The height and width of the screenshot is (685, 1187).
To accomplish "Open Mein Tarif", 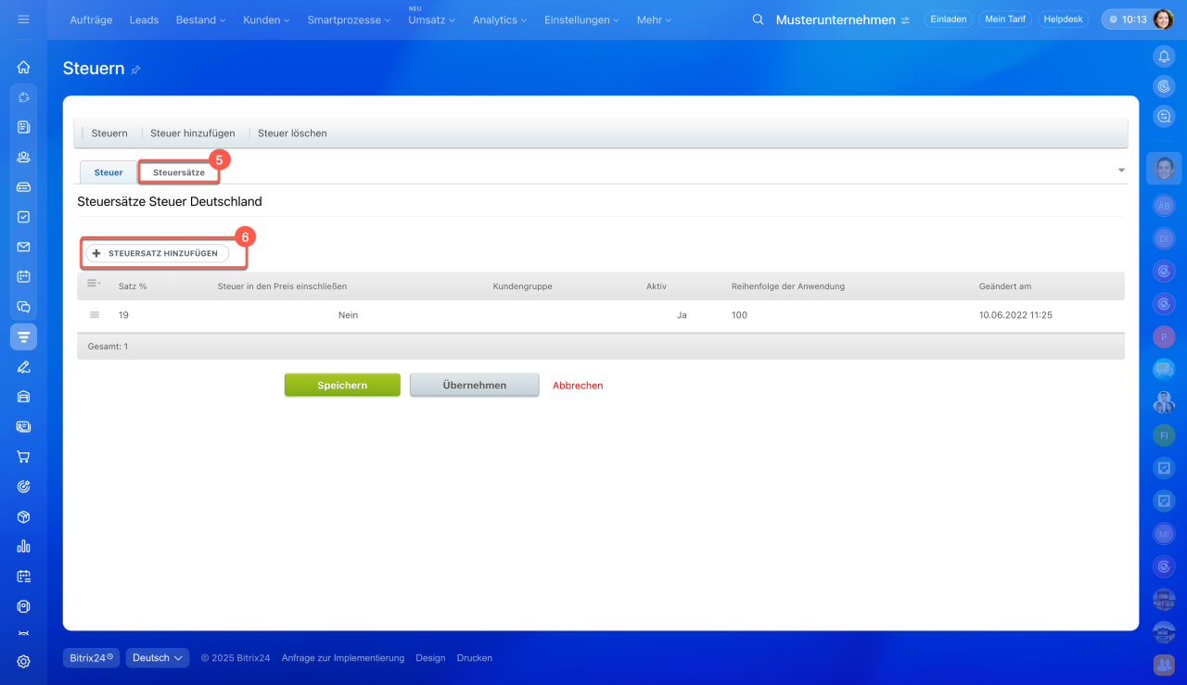I will (x=1005, y=19).
